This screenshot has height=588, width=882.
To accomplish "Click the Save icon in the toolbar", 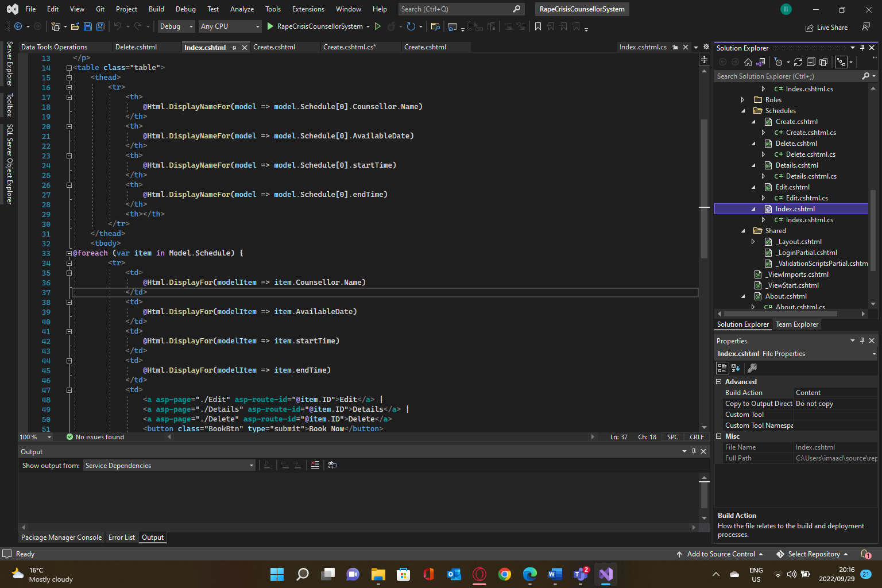I will (x=88, y=26).
